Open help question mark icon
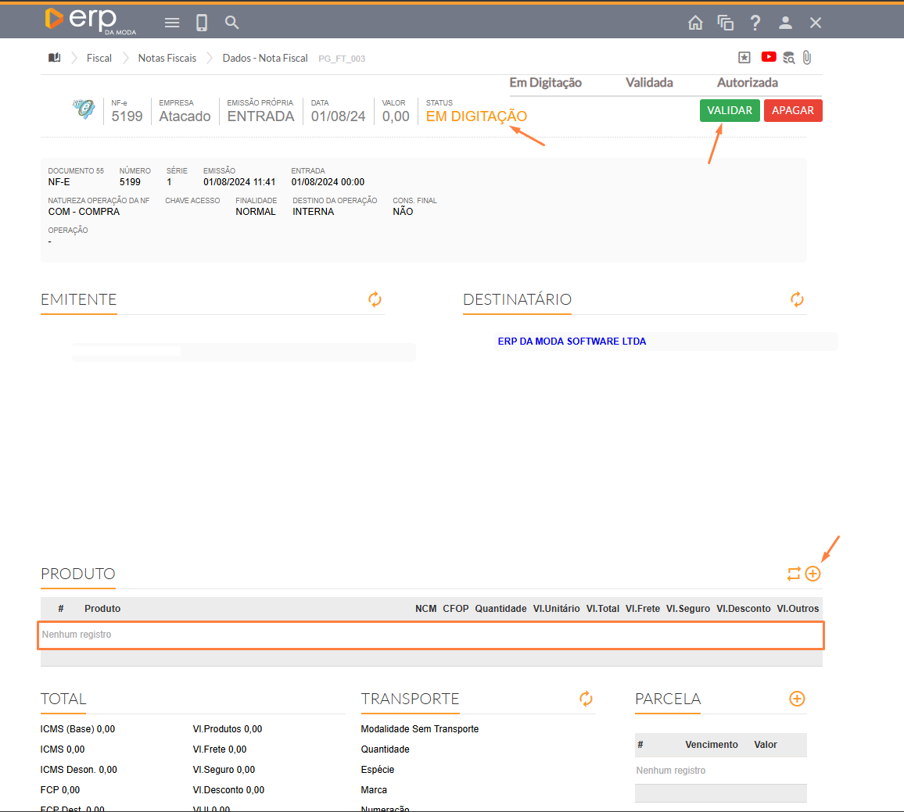904x812 pixels. (x=755, y=23)
